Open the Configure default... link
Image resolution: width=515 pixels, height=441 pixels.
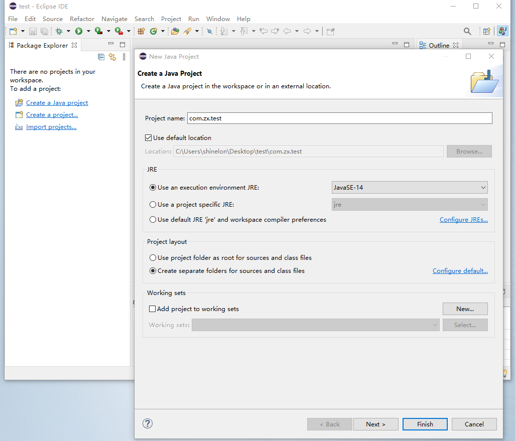point(460,271)
